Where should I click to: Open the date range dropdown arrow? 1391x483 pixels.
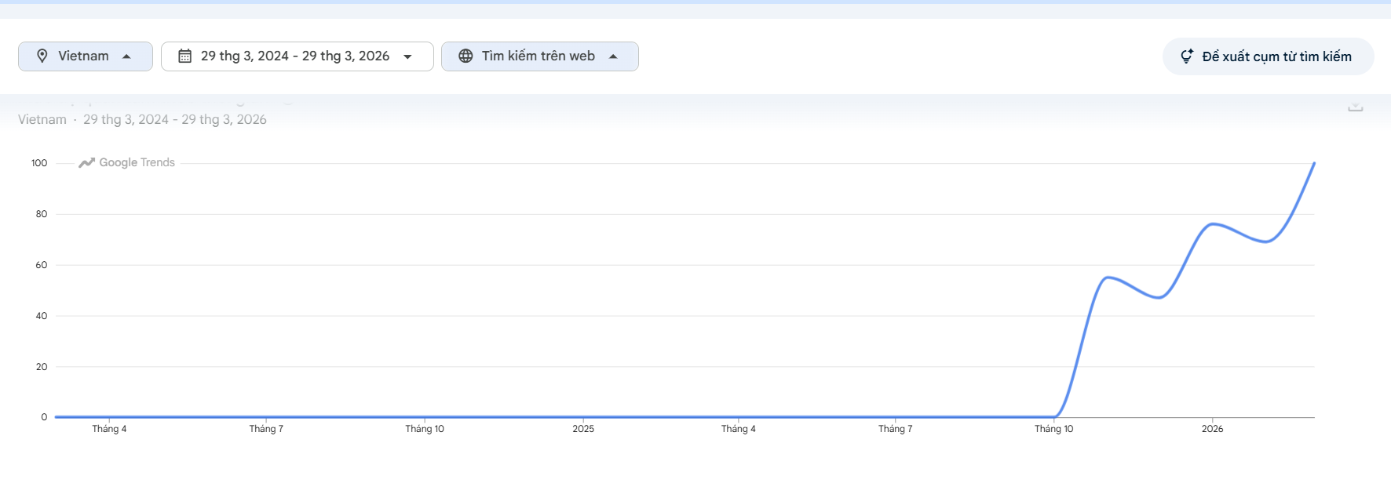coord(407,56)
